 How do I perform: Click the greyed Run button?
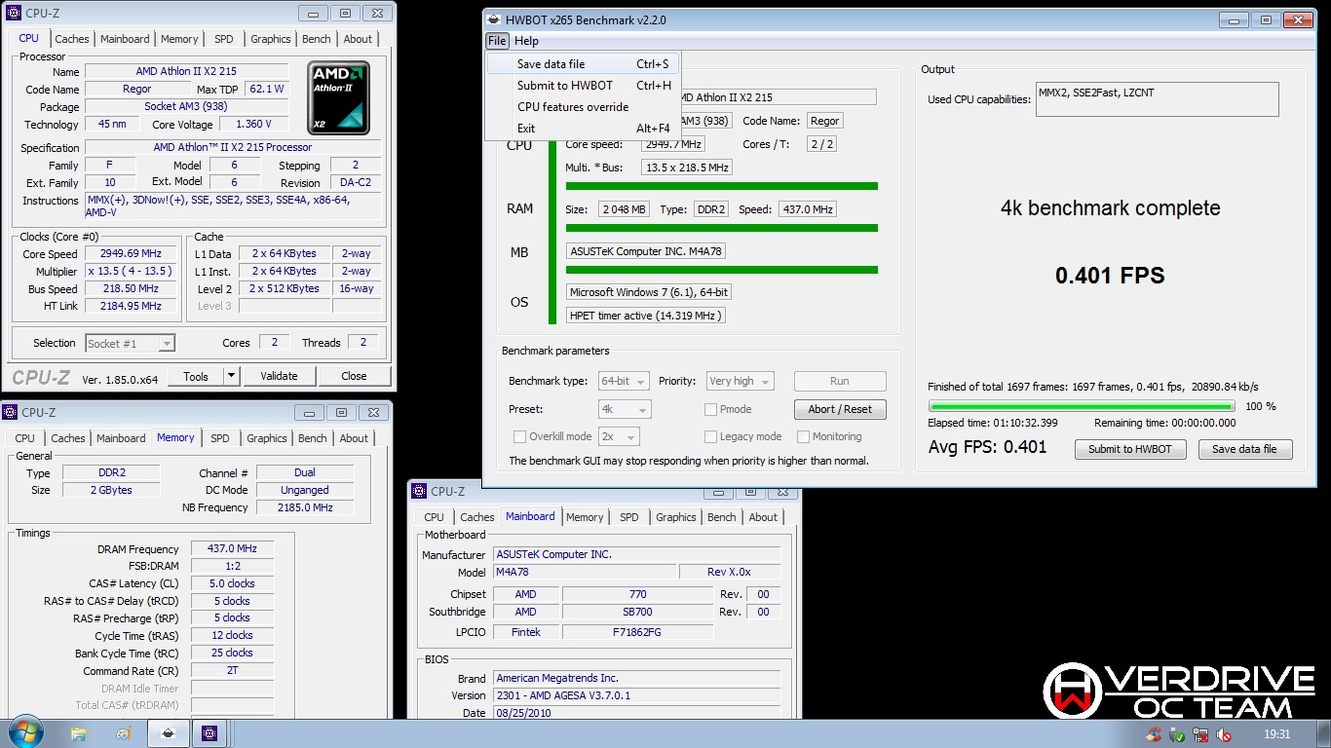tap(840, 381)
